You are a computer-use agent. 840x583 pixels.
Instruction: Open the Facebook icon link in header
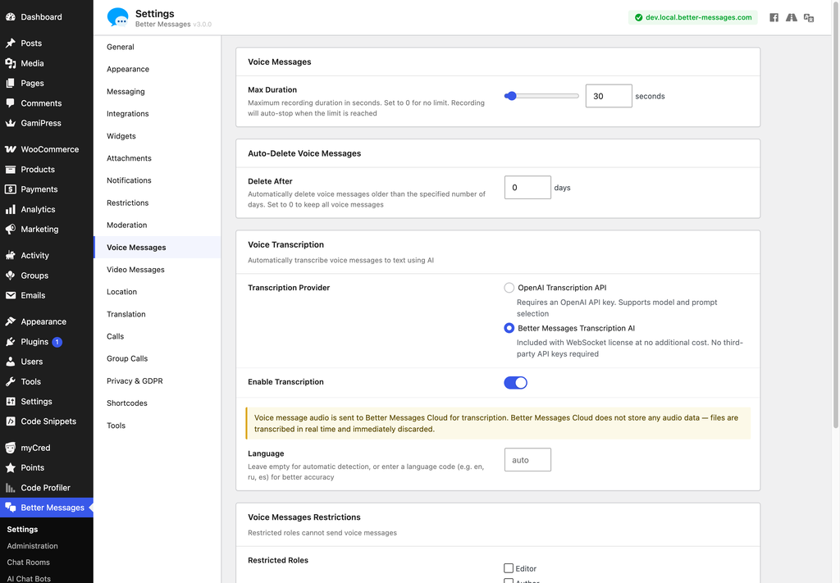coord(774,18)
